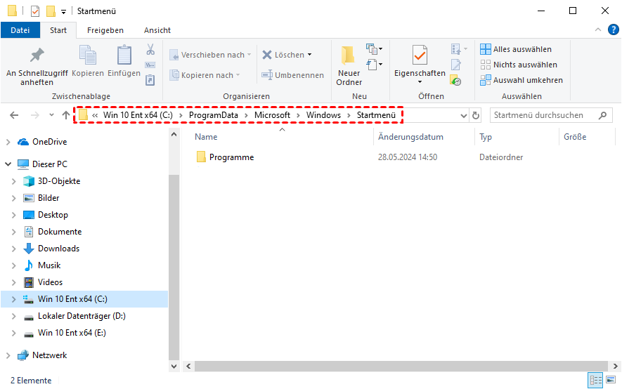Click the Pin to Quick Access icon
Viewport: 622px width, 389px height.
pos(37,55)
